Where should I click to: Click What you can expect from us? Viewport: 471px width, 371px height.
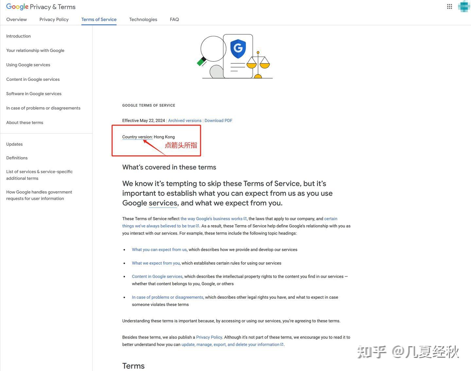159,249
